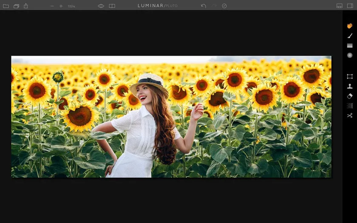Toggle the side panel layout
Image resolution: width=357 pixels, height=223 pixels.
pos(350,6)
